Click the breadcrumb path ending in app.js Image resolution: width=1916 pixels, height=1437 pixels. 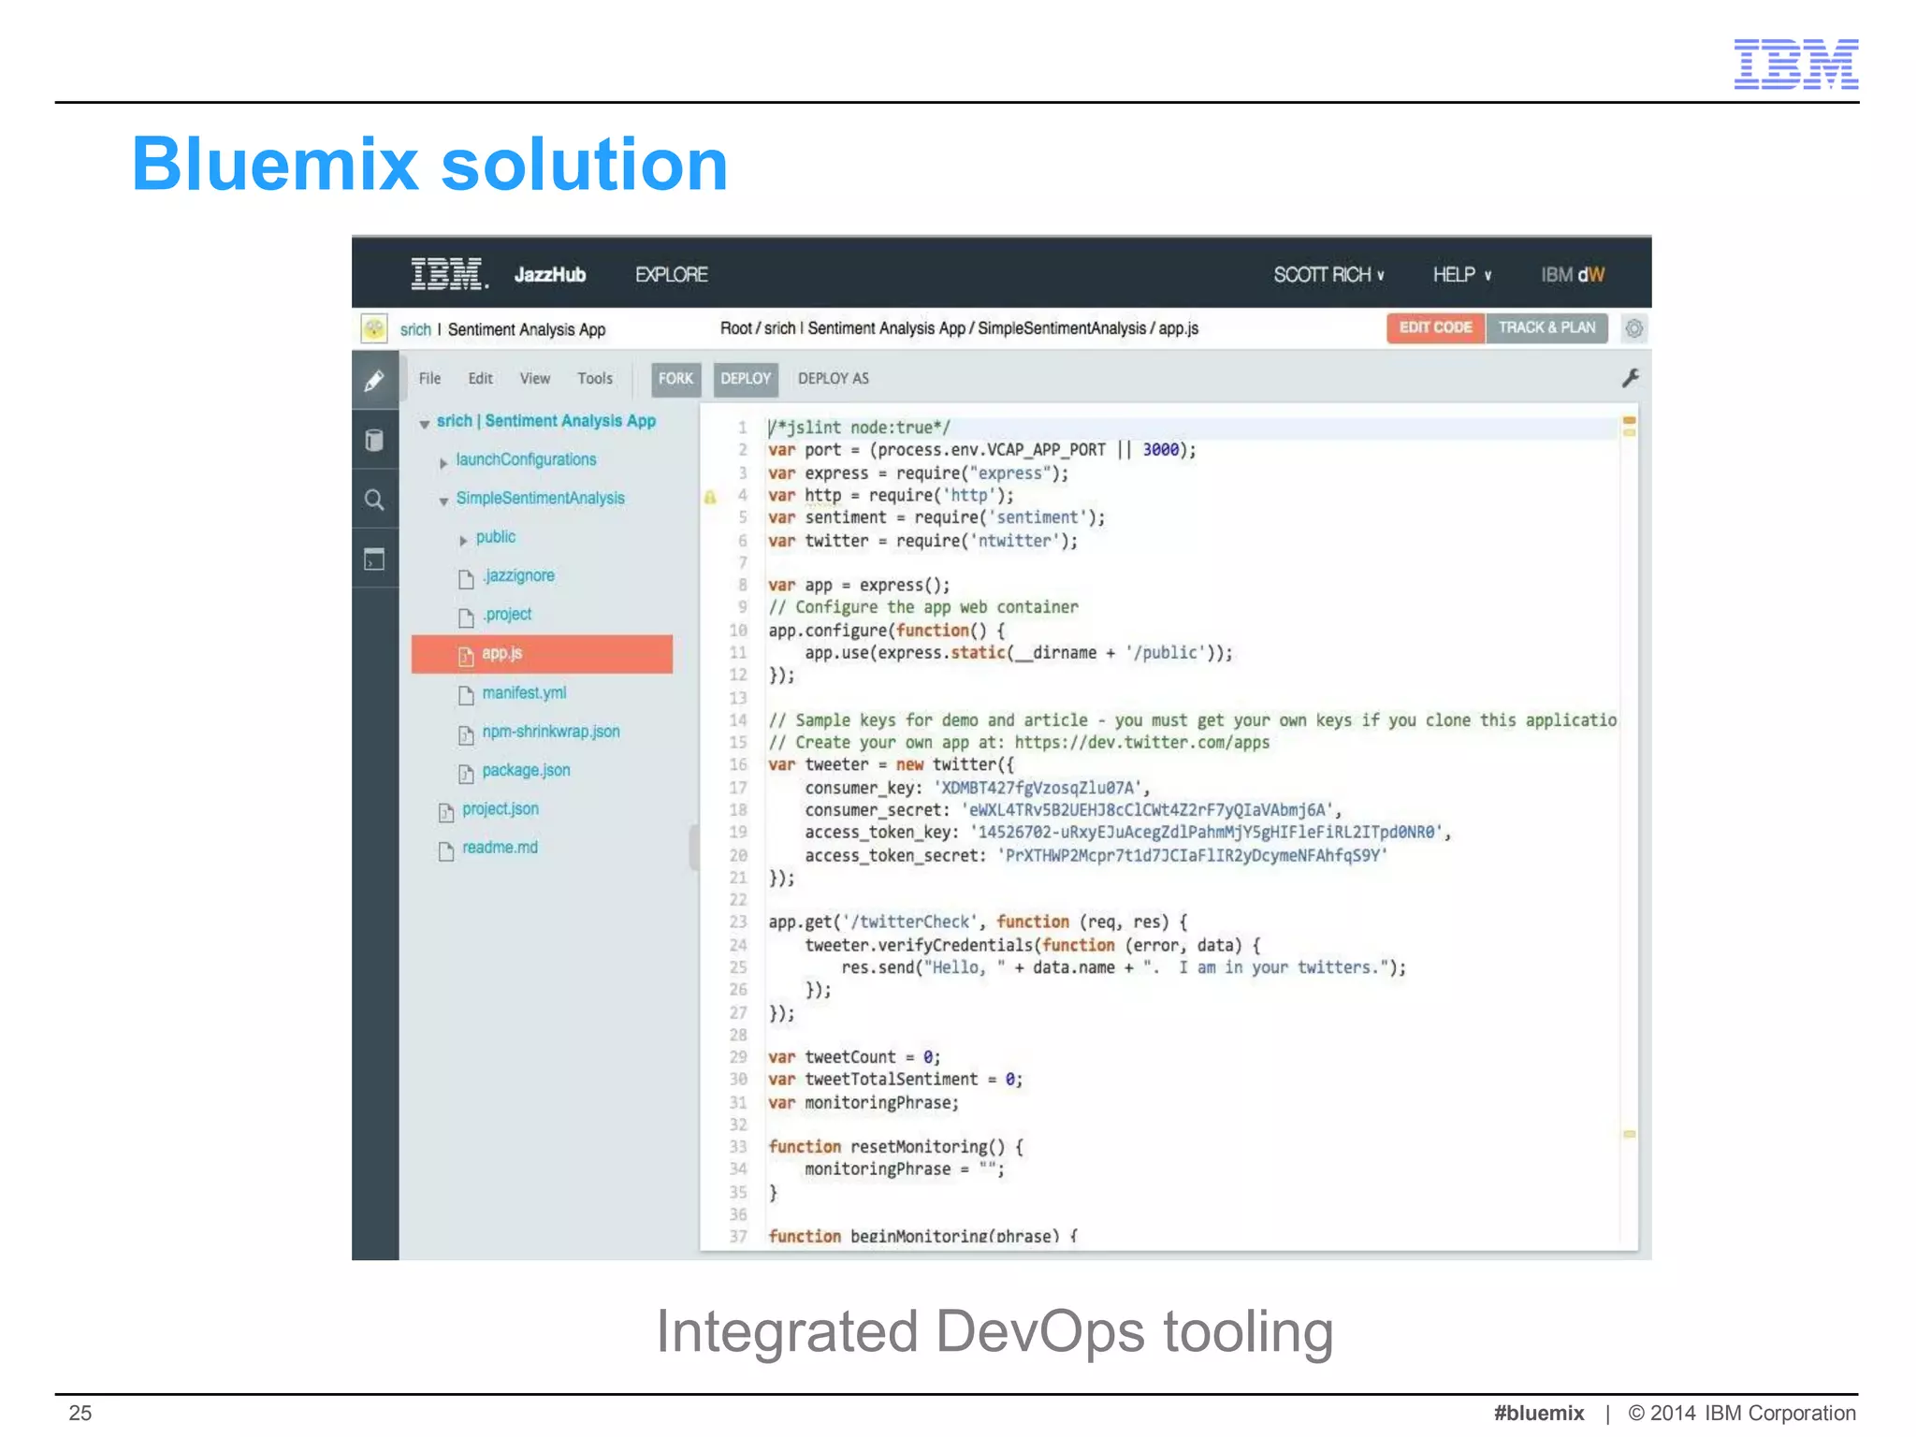point(959,328)
